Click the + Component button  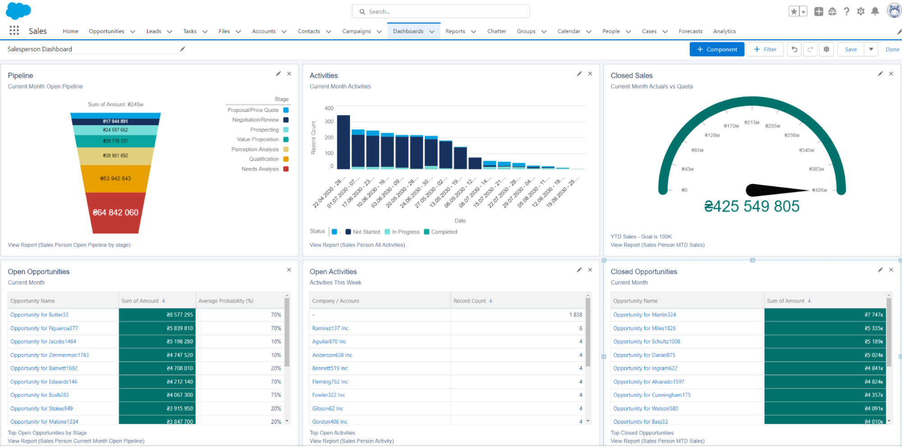pos(717,49)
